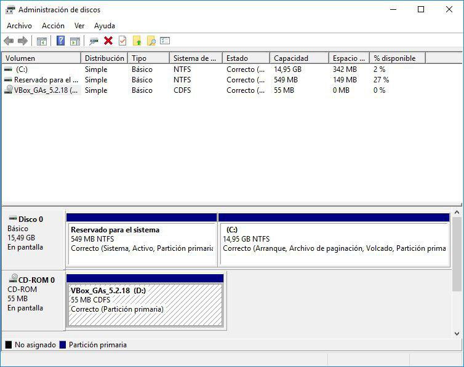Click the properties checkmark sheet icon

pos(122,41)
